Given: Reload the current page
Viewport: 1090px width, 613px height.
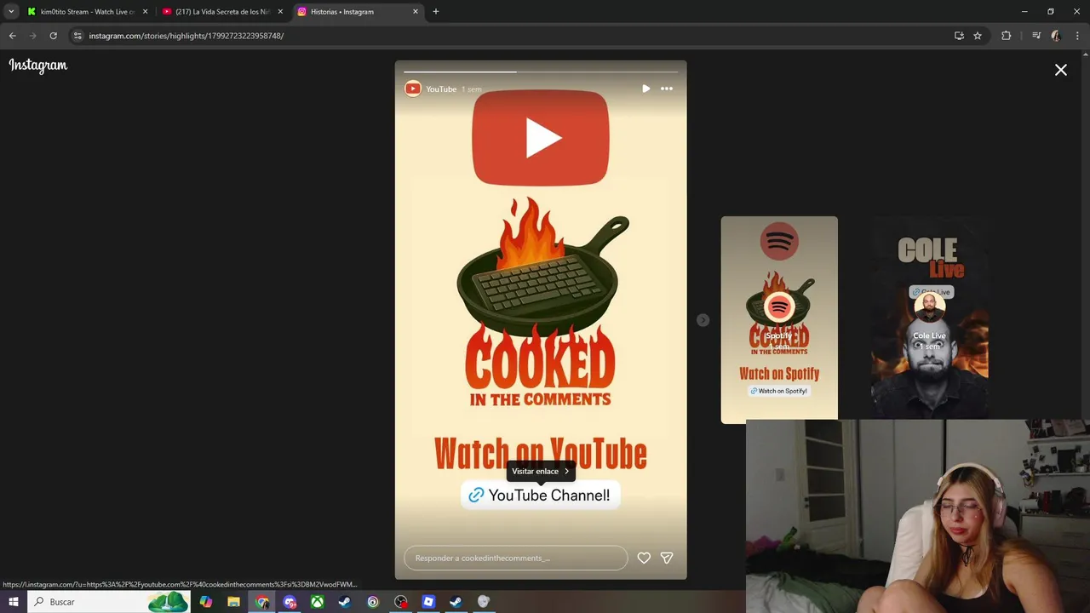Looking at the screenshot, I should (53, 36).
